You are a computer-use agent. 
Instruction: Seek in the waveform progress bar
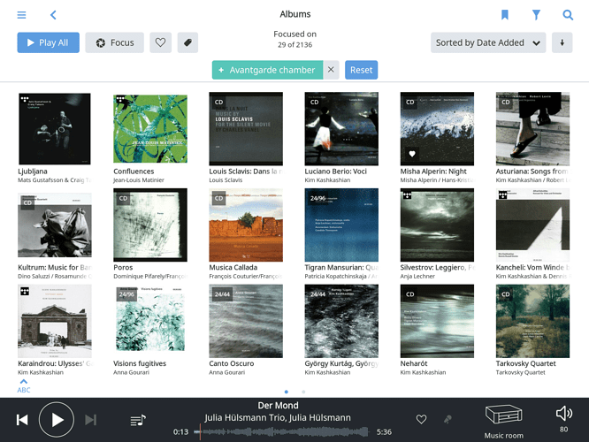281,432
